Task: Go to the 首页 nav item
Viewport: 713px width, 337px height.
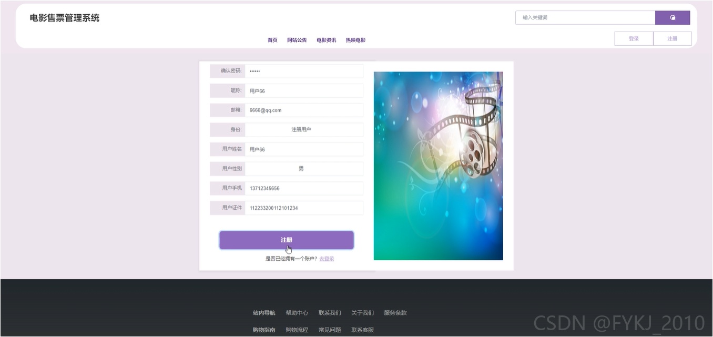Action: pos(272,40)
